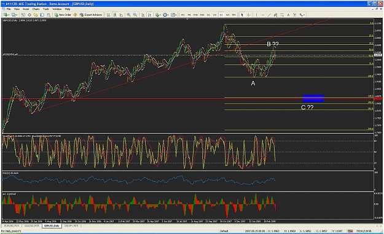
Task: Expand the Templates dropdown arrow
Action: (x=176, y=15)
